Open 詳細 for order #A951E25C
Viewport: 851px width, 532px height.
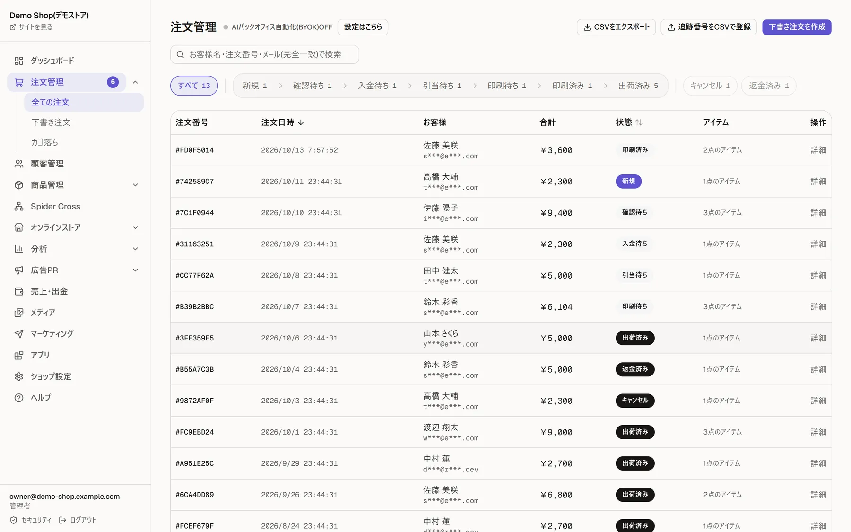click(818, 463)
